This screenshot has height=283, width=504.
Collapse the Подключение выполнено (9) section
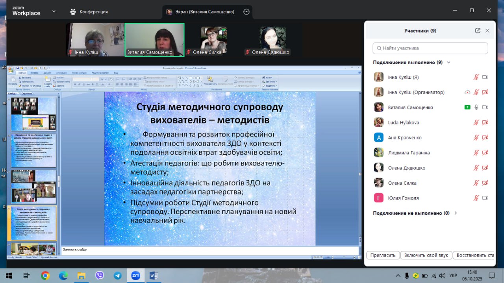click(448, 62)
